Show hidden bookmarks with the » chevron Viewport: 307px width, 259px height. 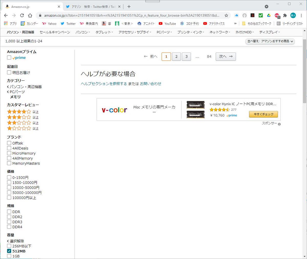click(235, 23)
